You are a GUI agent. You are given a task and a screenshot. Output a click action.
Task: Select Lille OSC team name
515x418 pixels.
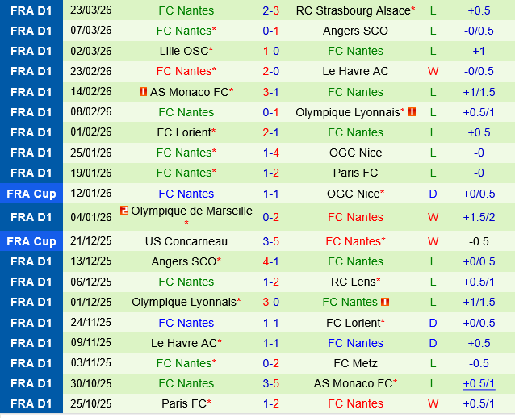click(x=184, y=51)
